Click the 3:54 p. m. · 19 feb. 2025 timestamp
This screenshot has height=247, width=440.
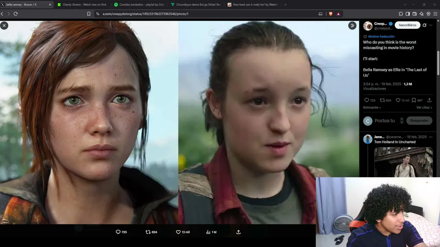[382, 84]
